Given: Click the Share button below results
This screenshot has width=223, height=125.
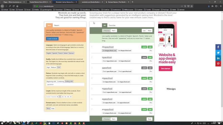Looking at the screenshot, I should pyautogui.click(x=149, y=119).
